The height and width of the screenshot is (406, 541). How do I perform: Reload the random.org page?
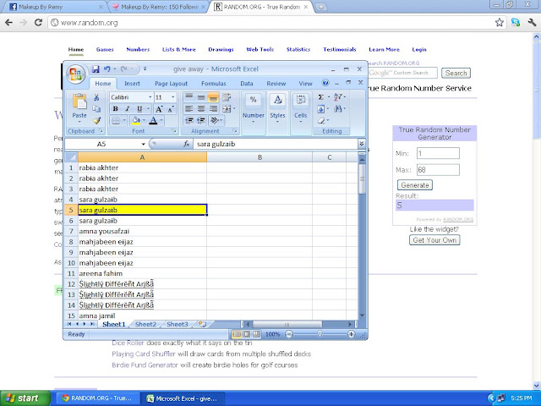[x=38, y=23]
